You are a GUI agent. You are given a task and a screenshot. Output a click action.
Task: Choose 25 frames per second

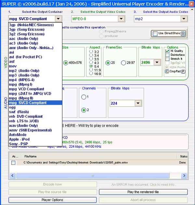tap(108, 63)
